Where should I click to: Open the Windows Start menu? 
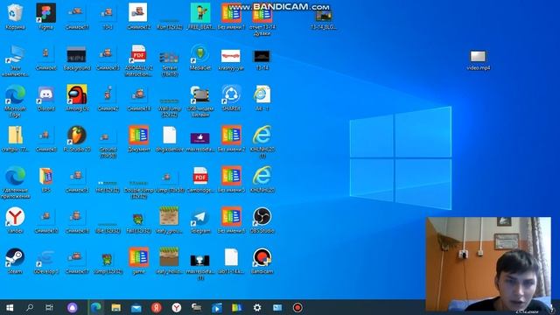pyautogui.click(x=10, y=307)
